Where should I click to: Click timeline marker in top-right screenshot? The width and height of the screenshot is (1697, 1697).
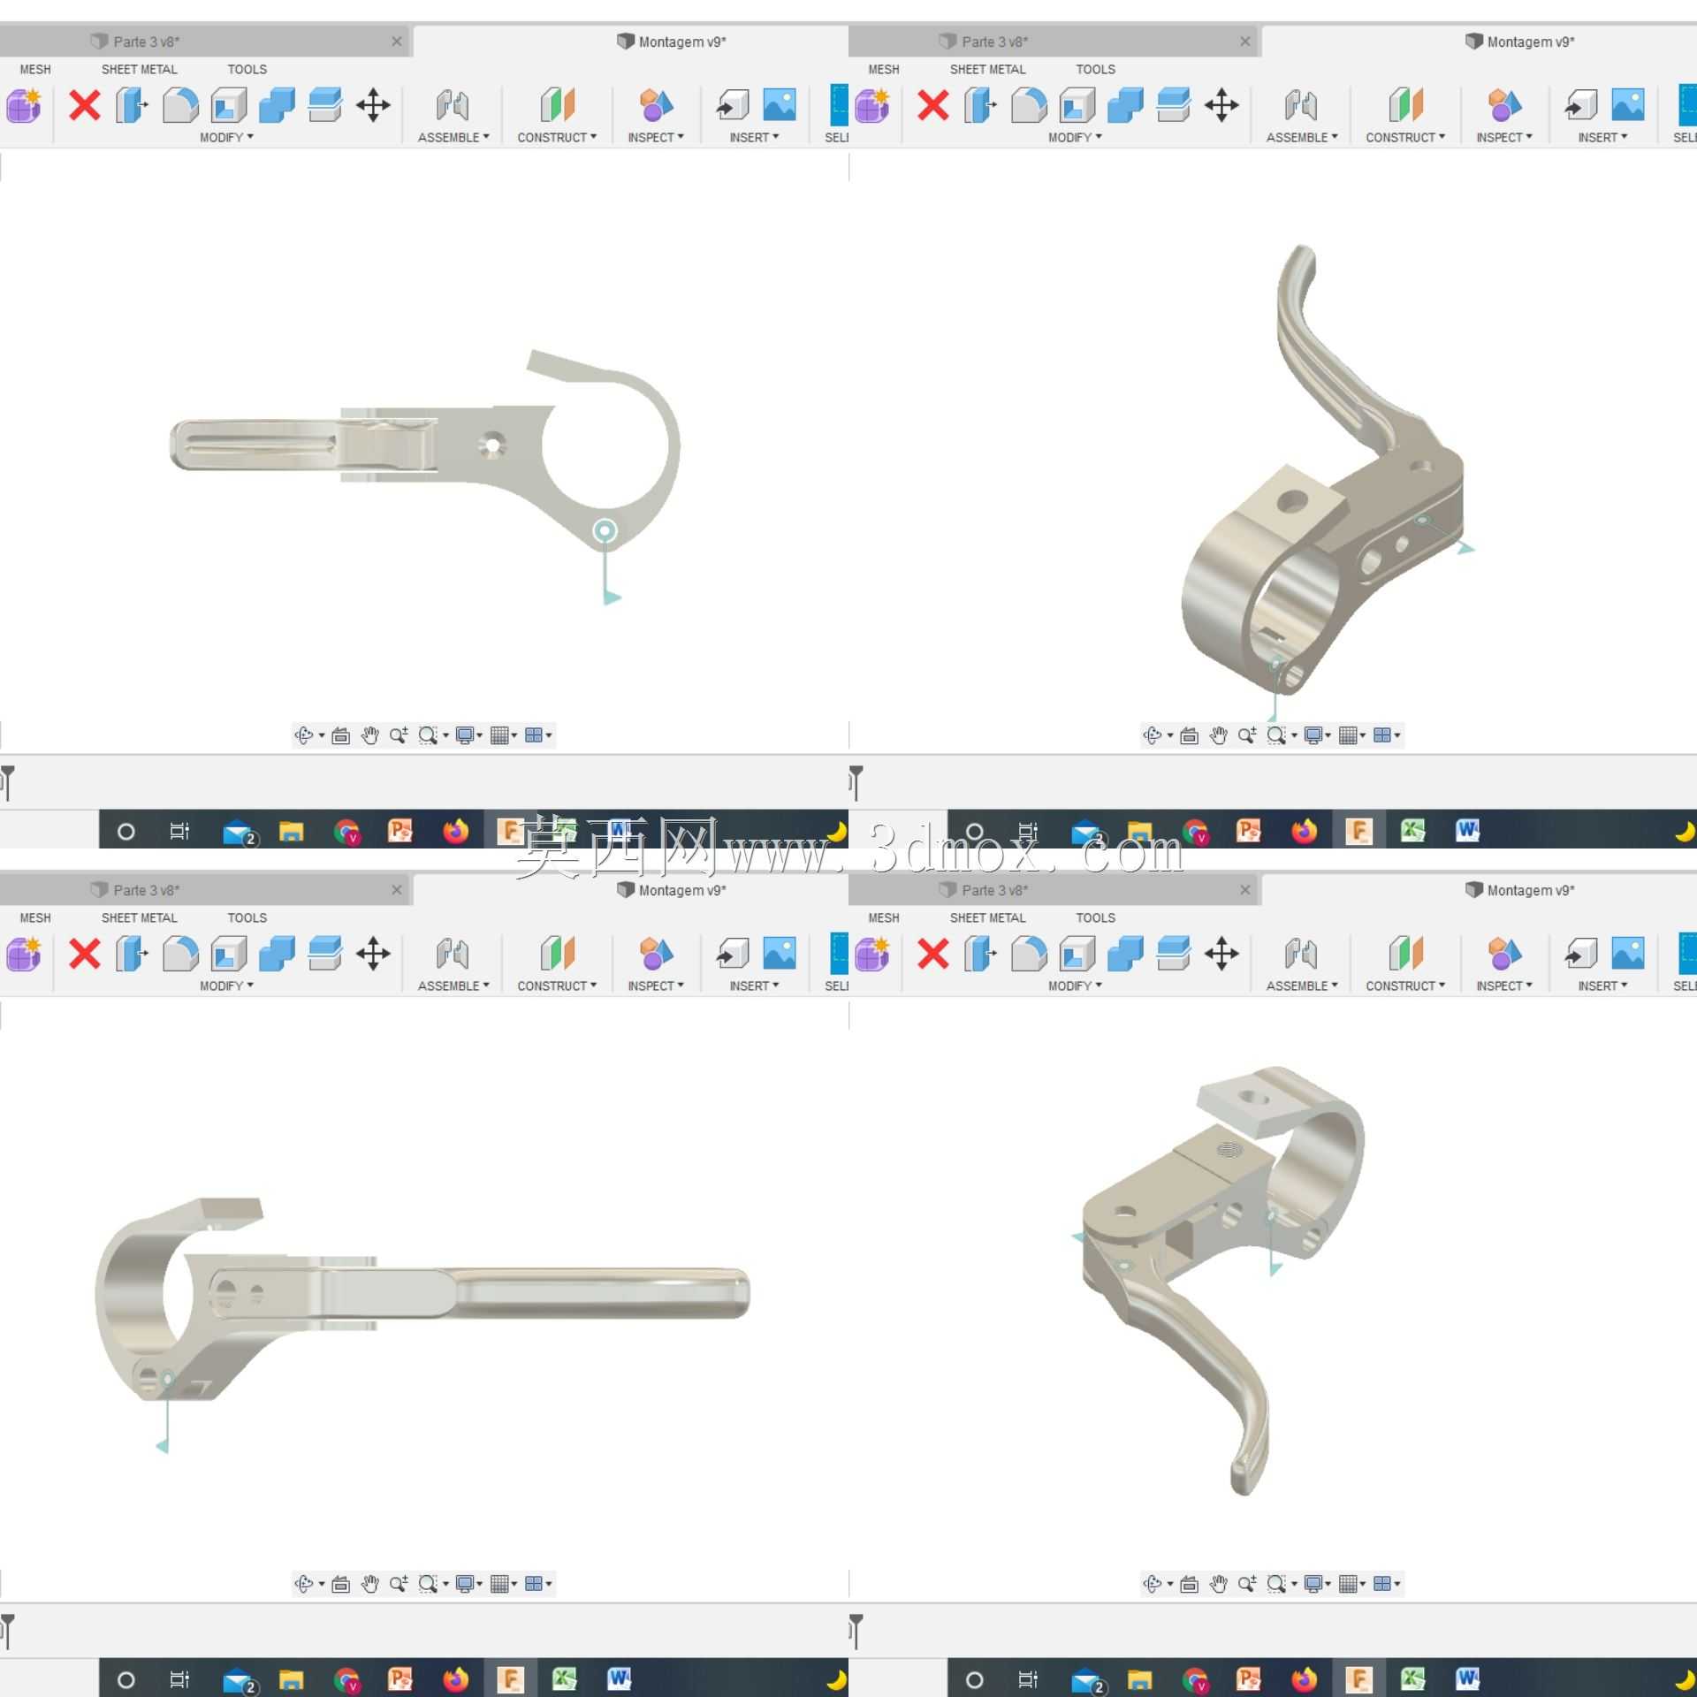pyautogui.click(x=856, y=782)
